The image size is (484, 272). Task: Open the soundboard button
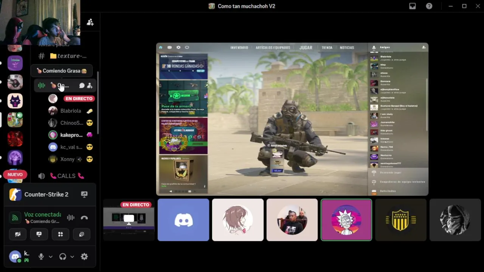(x=81, y=234)
